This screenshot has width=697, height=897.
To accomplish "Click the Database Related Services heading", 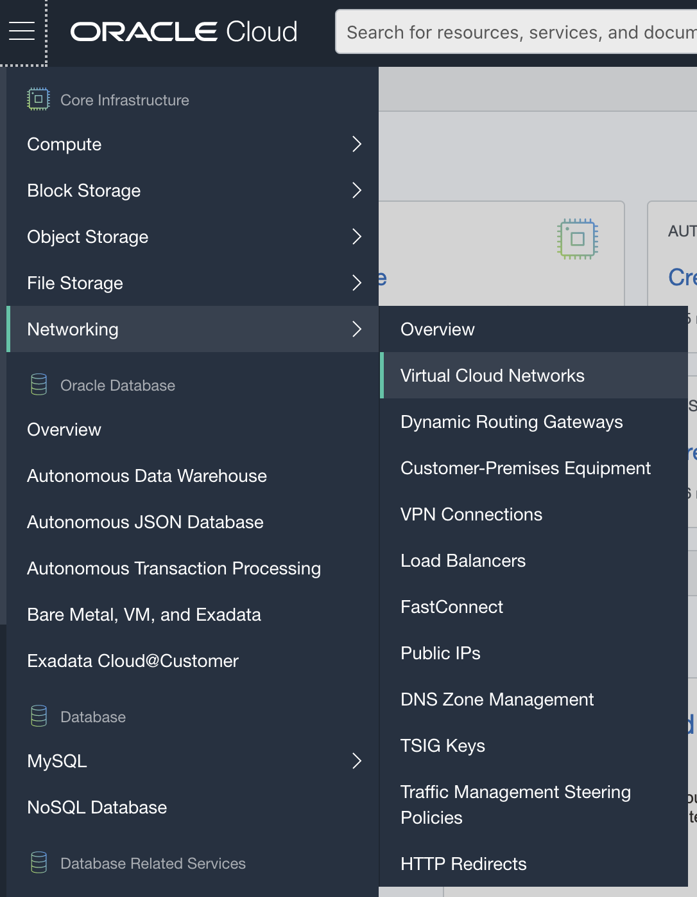I will [153, 864].
